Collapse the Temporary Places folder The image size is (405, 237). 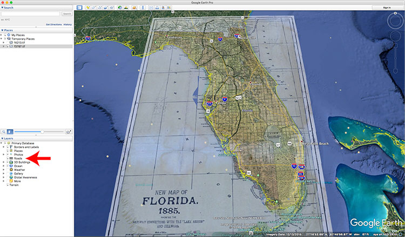tap(1, 39)
